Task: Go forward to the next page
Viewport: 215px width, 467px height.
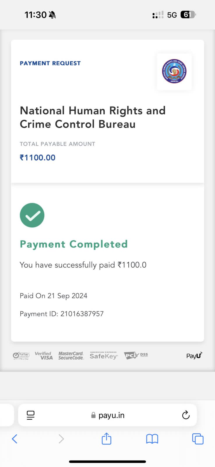Action: [61, 439]
